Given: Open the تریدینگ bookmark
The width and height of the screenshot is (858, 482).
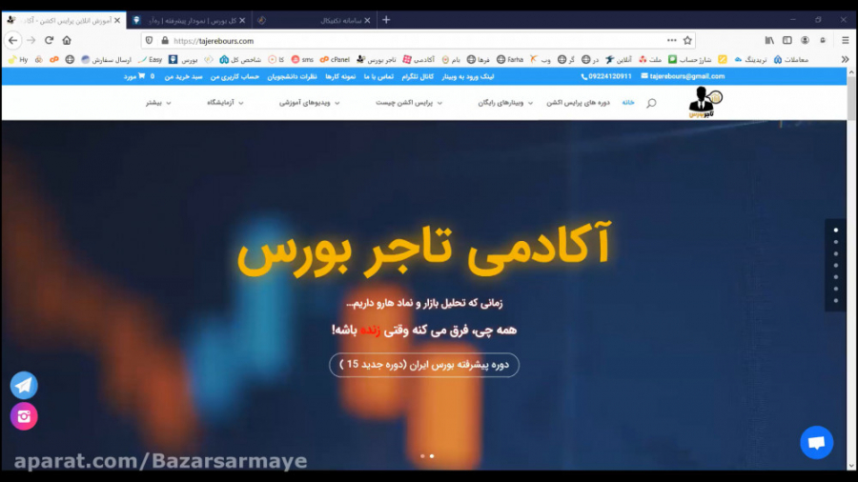Looking at the screenshot, I should 749,60.
